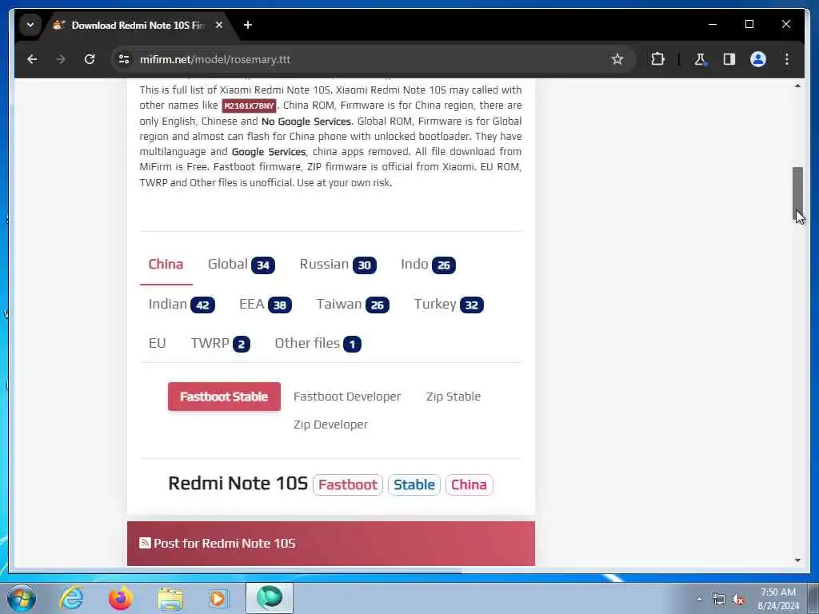Click the mifirm.net address bar
Viewport: 819px width, 614px height.
tap(366, 59)
